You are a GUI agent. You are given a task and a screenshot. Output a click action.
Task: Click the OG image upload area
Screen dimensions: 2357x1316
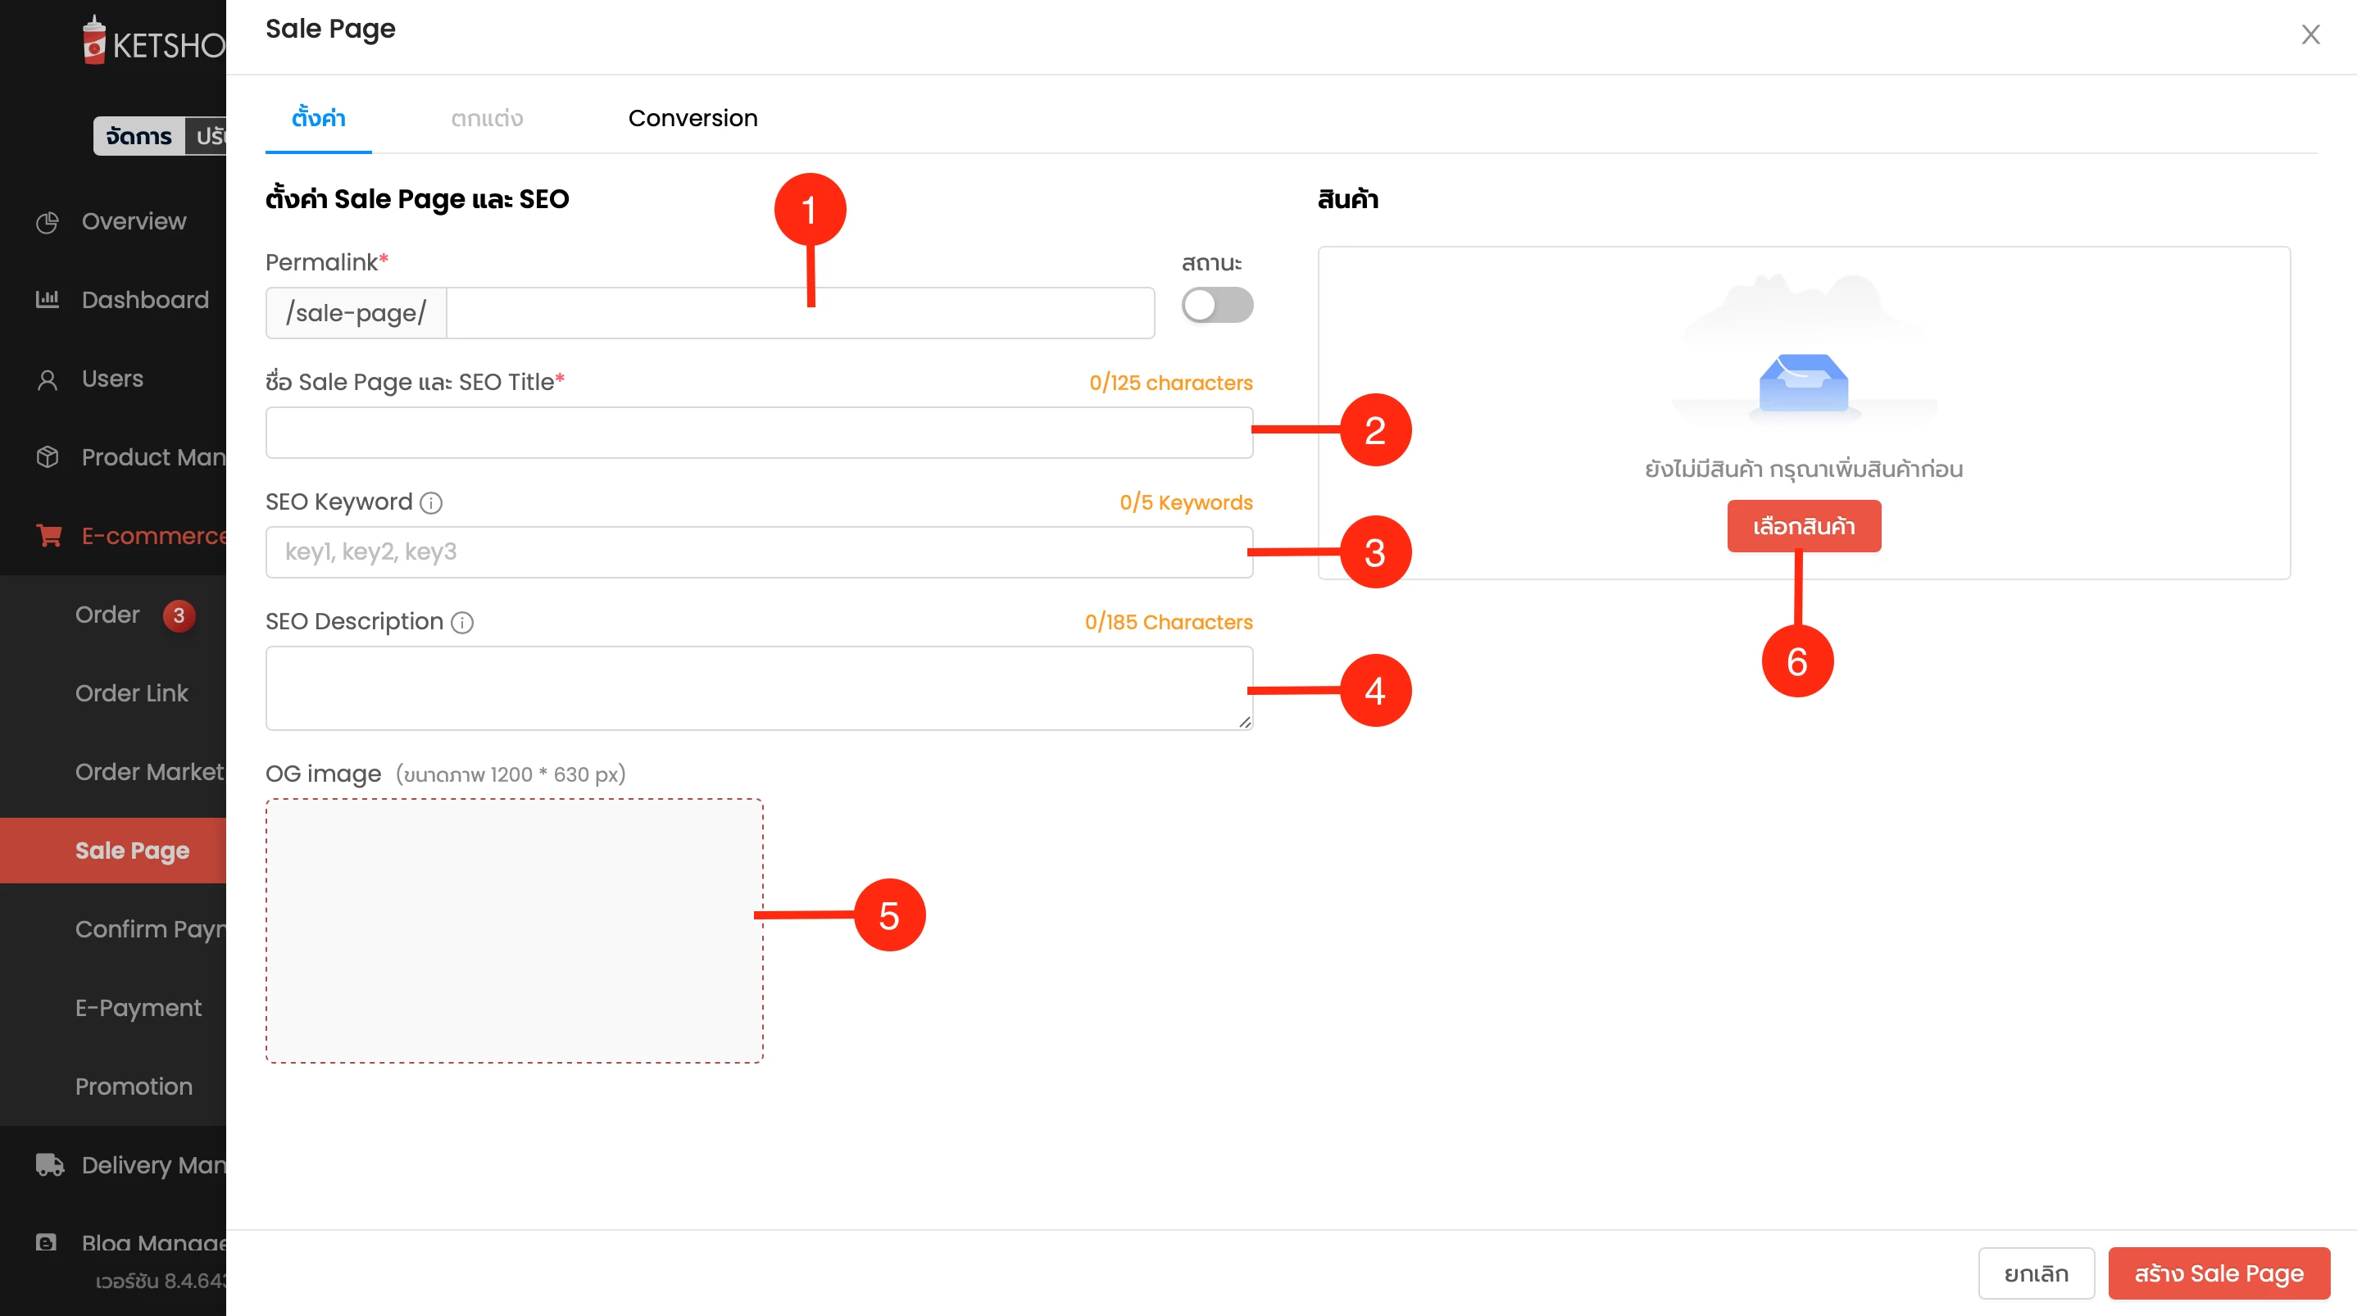514,931
